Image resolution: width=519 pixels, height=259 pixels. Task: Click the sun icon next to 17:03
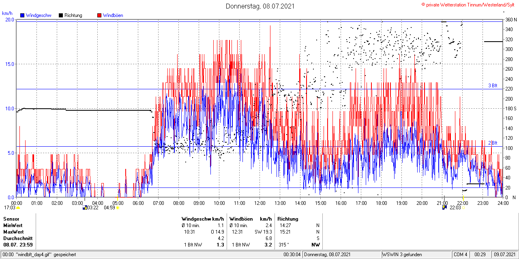[x=18, y=208]
